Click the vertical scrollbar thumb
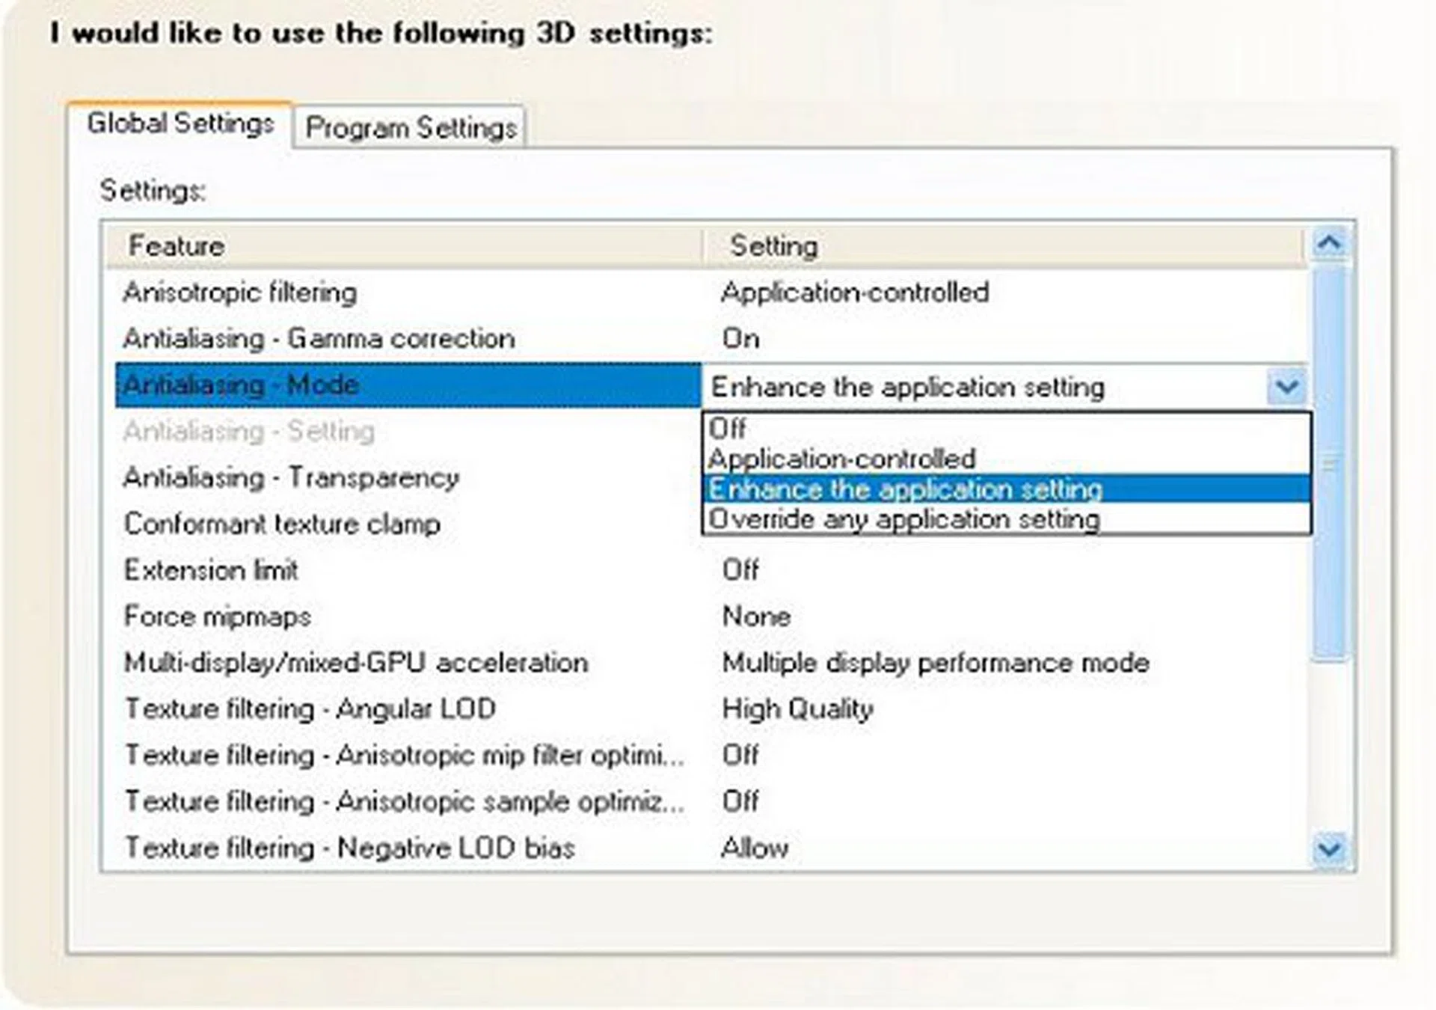Screen dimensions: 1436x1010 pyautogui.click(x=1329, y=464)
